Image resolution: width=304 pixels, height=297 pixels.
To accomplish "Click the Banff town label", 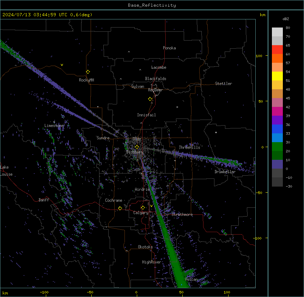I will [x=44, y=200].
